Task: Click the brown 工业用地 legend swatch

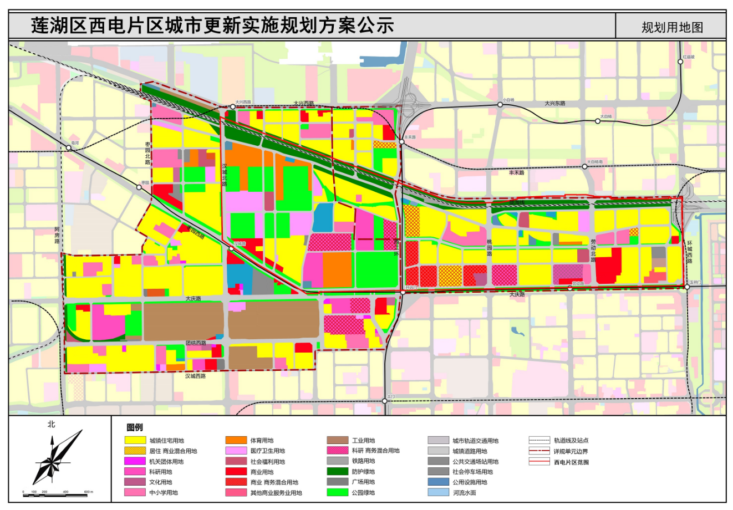Action: click(x=337, y=441)
